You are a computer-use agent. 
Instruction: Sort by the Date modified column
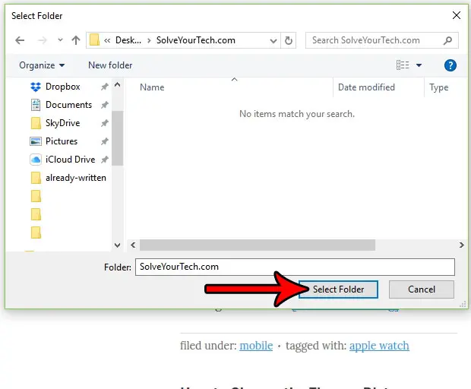coord(366,87)
